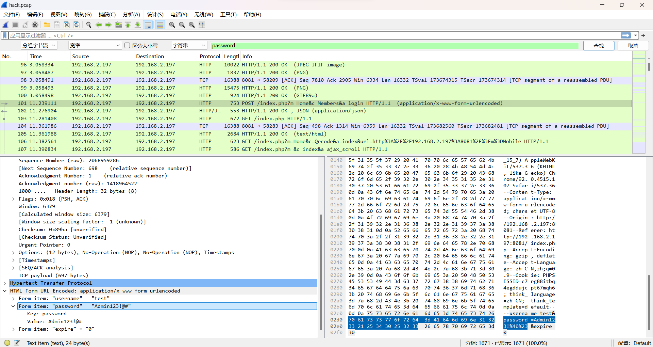
Task: Click the go-to-specified-packet icon
Action: coord(118,25)
